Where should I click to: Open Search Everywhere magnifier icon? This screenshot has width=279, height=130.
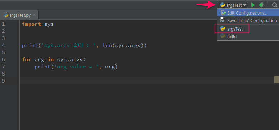click(275, 5)
